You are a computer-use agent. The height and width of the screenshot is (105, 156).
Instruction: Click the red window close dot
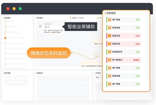coord(8,9)
